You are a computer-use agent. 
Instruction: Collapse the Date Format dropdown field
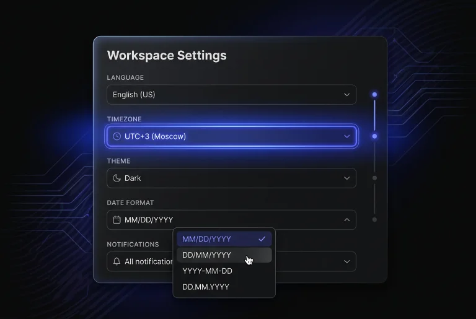tap(231, 220)
